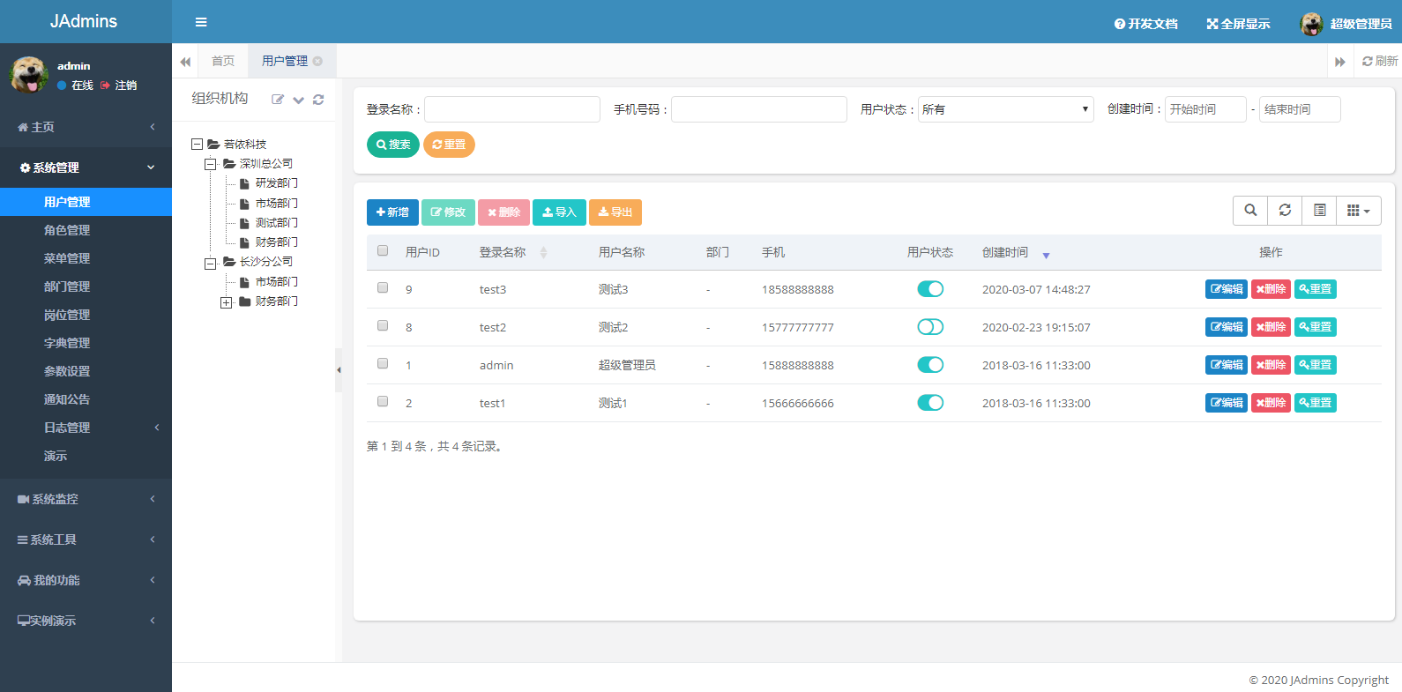
Task: Click the 登录名称 input field
Action: click(x=512, y=109)
